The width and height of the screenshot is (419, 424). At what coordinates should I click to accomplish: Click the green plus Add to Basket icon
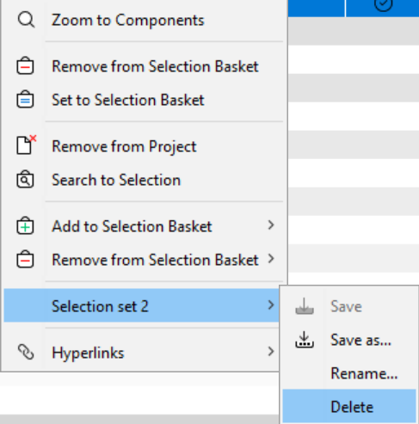coord(25,225)
